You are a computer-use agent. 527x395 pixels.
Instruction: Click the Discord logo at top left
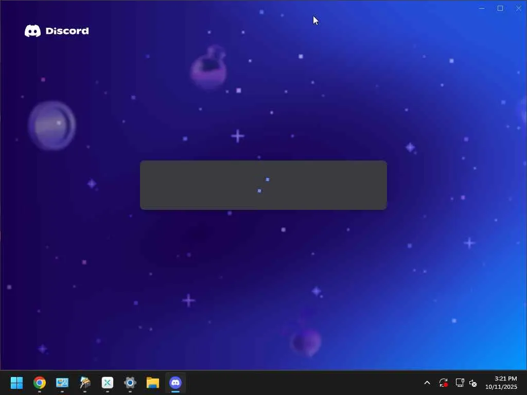57,31
